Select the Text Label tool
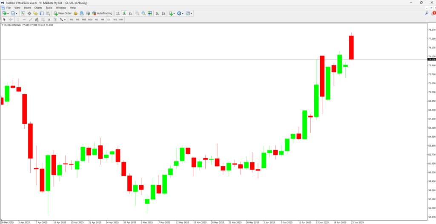The height and width of the screenshot is (224, 436). [x=55, y=20]
